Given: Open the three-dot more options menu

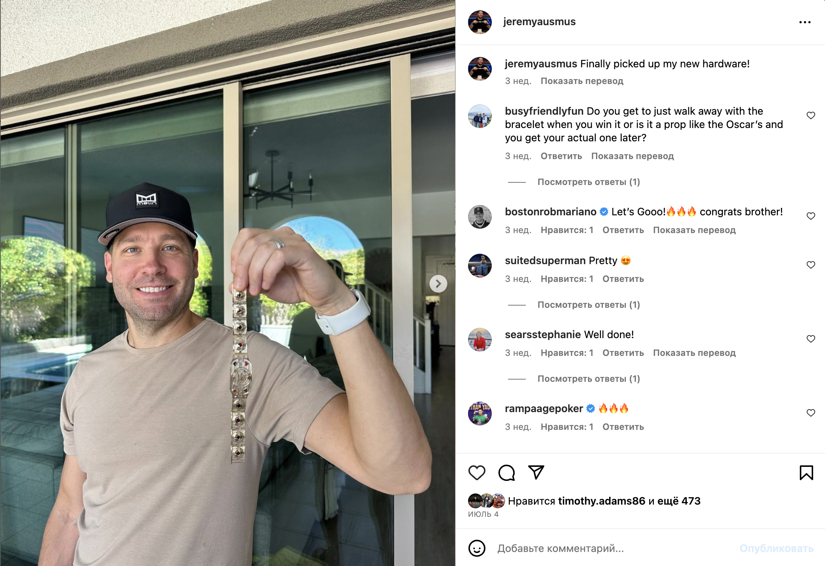Looking at the screenshot, I should point(805,22).
